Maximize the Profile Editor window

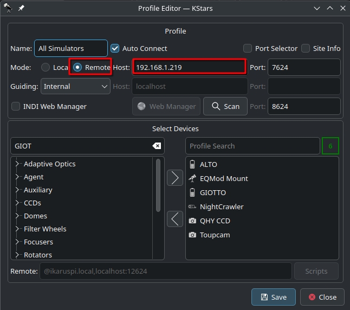coord(330,8)
